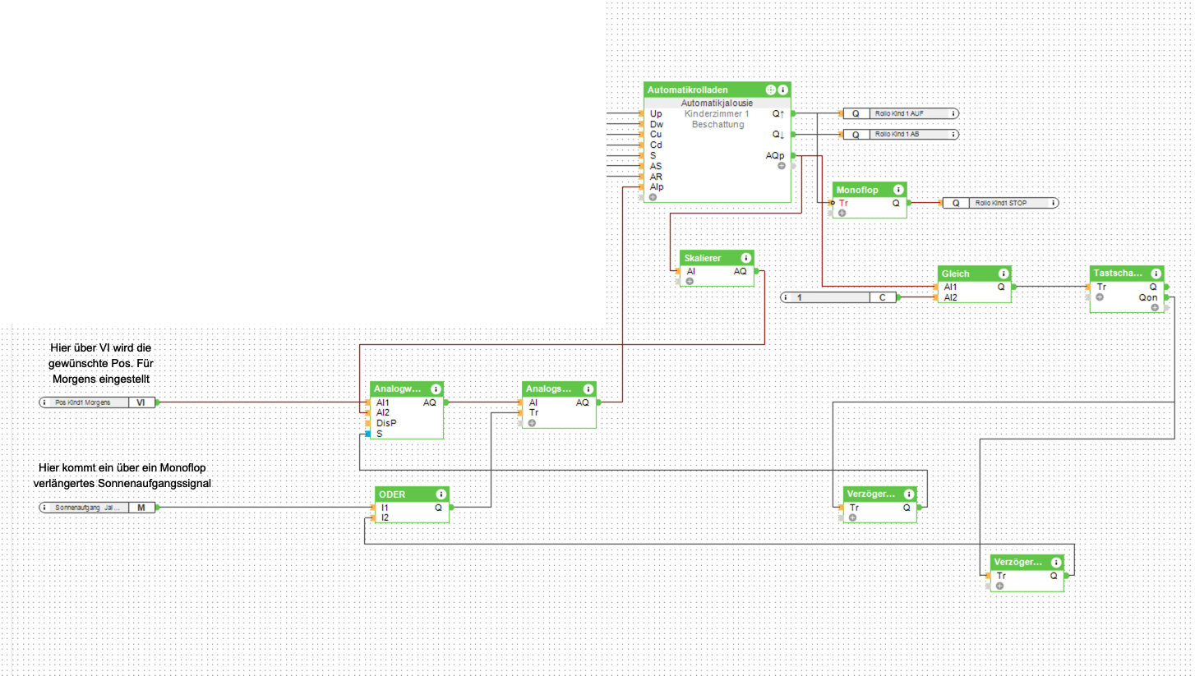This screenshot has width=1195, height=676.
Task: Click the info icon on the Automatikrolladen block
Action: [783, 90]
